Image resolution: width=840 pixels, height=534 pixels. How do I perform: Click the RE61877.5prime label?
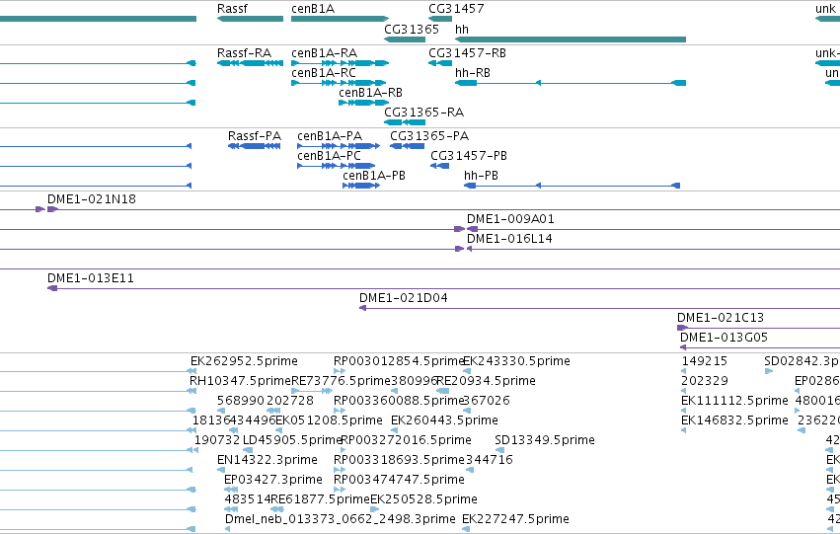321,500
